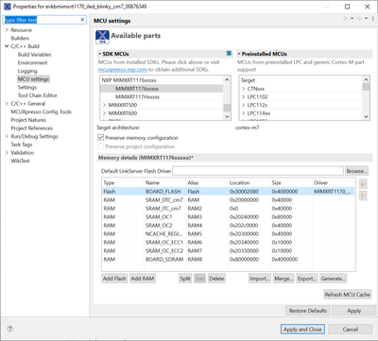Open mcuxpresso.nxp.com link
The image size is (378, 341).
pyautogui.click(x=123, y=70)
